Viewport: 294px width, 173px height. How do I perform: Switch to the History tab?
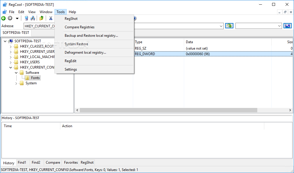tap(9, 163)
